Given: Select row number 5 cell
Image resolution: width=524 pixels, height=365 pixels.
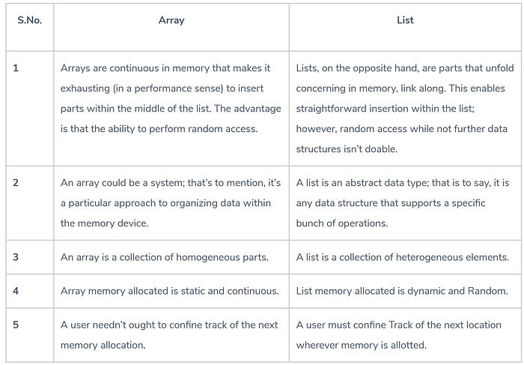Looking at the screenshot, I should pyautogui.click(x=30, y=335).
